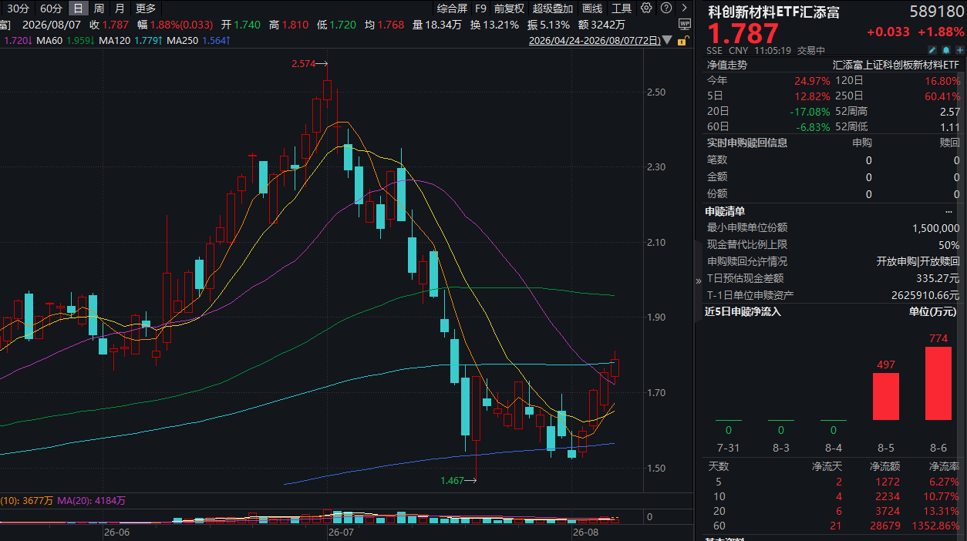Click 开放申购|开放赎回 status text

point(918,262)
